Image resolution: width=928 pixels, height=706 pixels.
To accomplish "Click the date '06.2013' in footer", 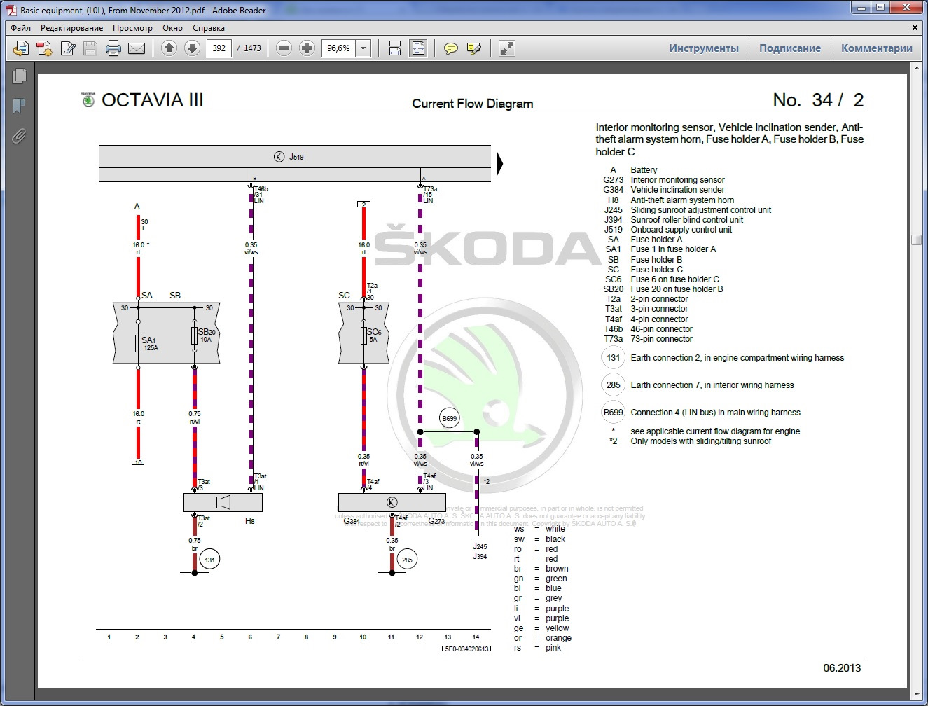I will 842,668.
